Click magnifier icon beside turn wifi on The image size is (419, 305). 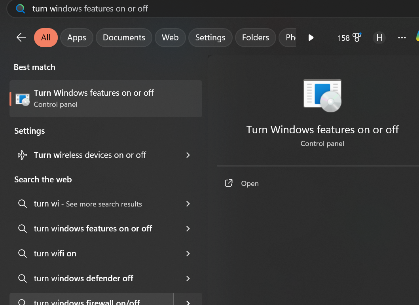pos(23,254)
